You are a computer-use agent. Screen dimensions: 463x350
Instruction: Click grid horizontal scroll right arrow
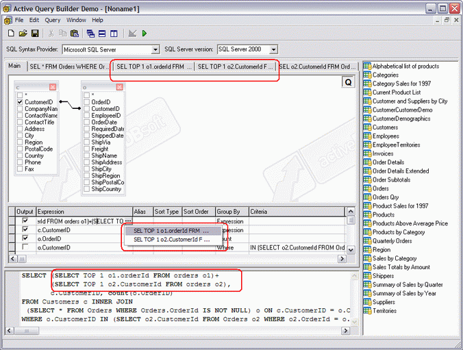342,259
